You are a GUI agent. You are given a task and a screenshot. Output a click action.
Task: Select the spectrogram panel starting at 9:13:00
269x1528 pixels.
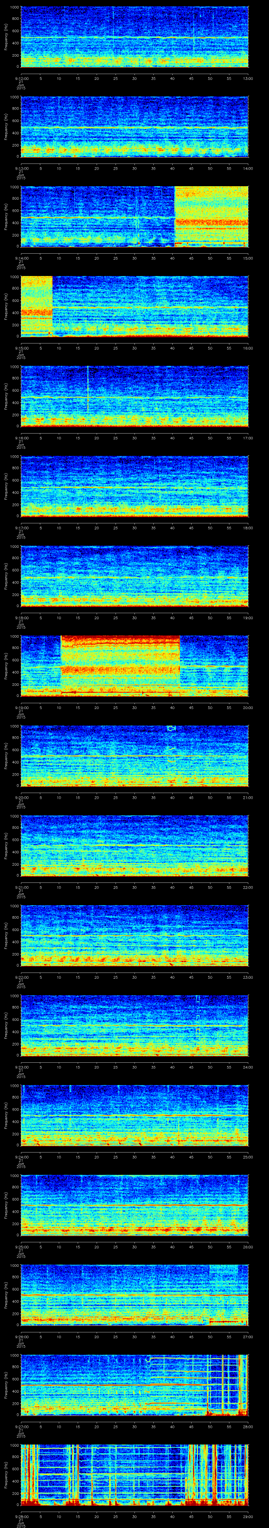(134, 126)
